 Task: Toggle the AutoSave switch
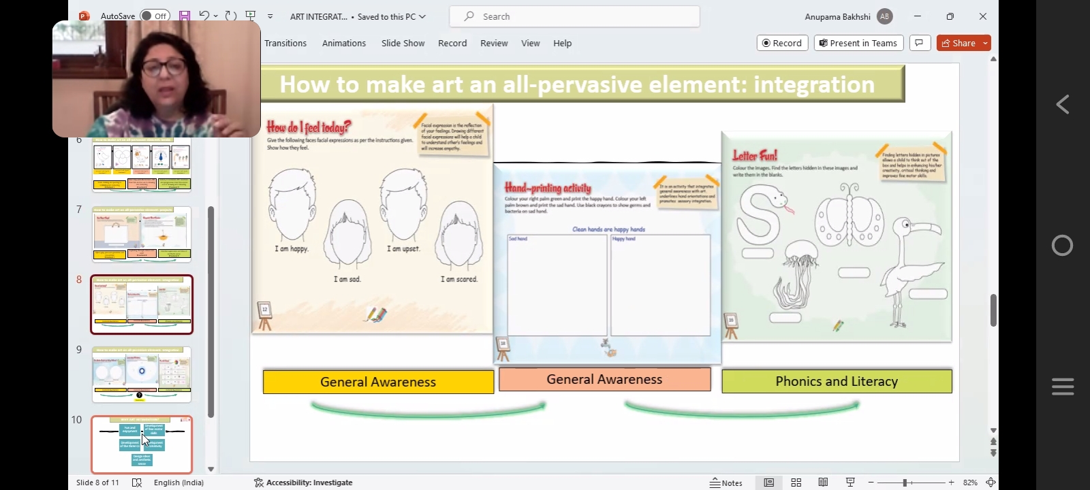[x=155, y=16]
